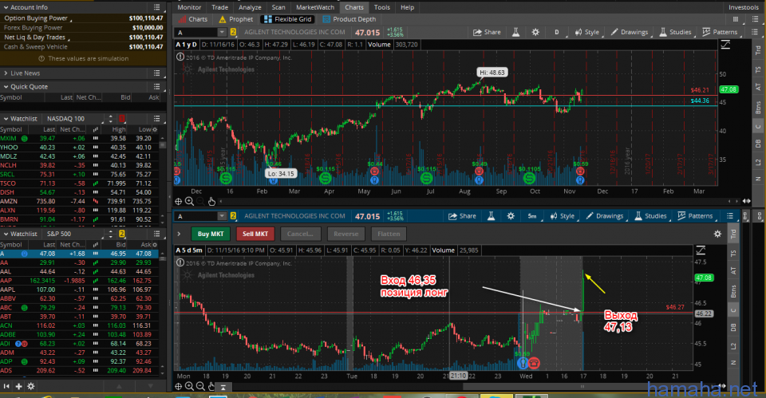Screen dimensions: 766x398
Task: Open Patterns menu on the upper chart
Action: 720,32
